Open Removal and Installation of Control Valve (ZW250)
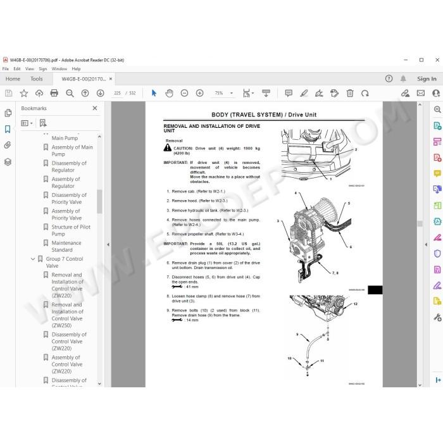The width and height of the screenshot is (443, 443). pos(67,315)
